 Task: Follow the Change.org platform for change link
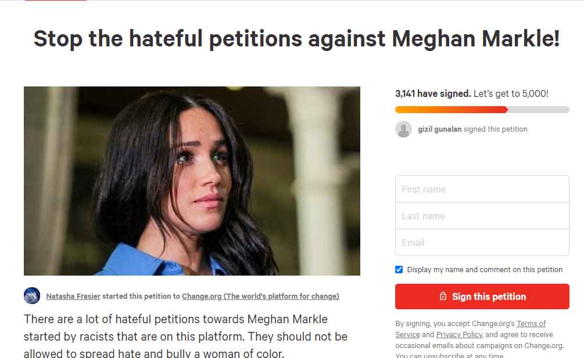point(260,296)
